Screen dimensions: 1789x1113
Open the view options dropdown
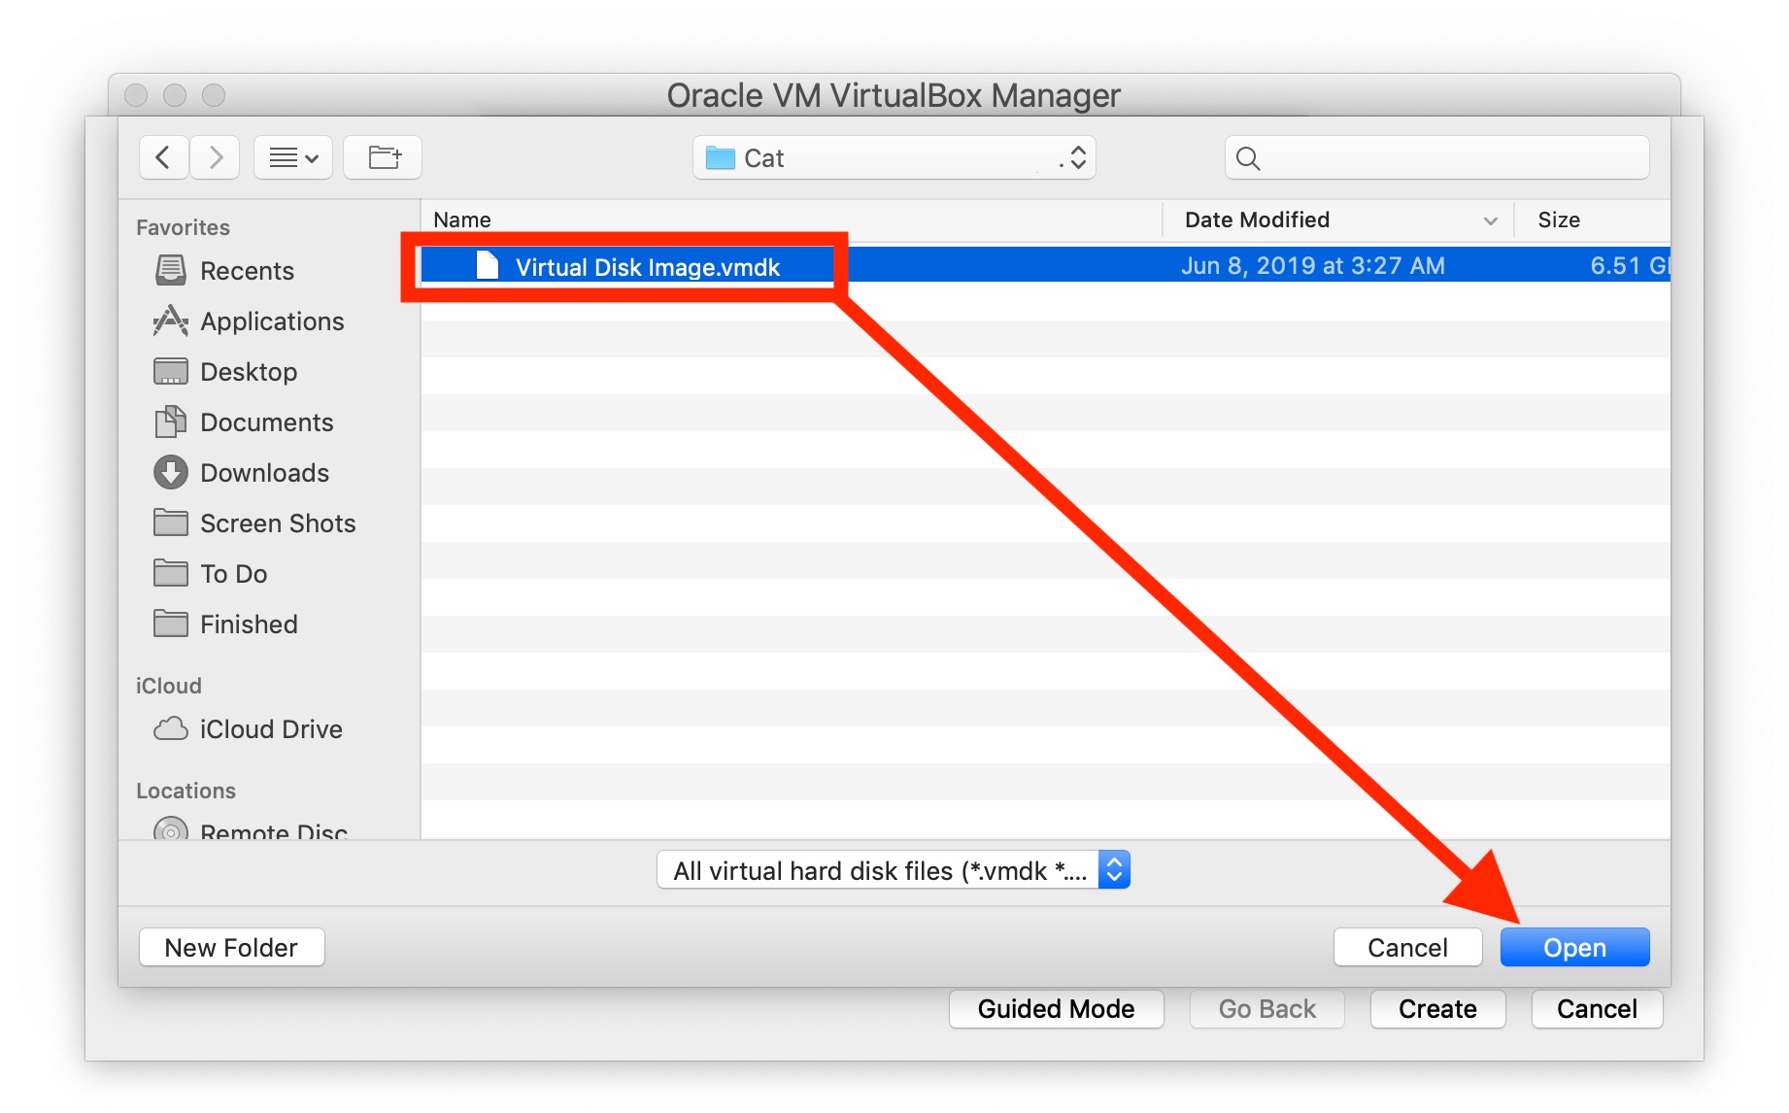[292, 156]
